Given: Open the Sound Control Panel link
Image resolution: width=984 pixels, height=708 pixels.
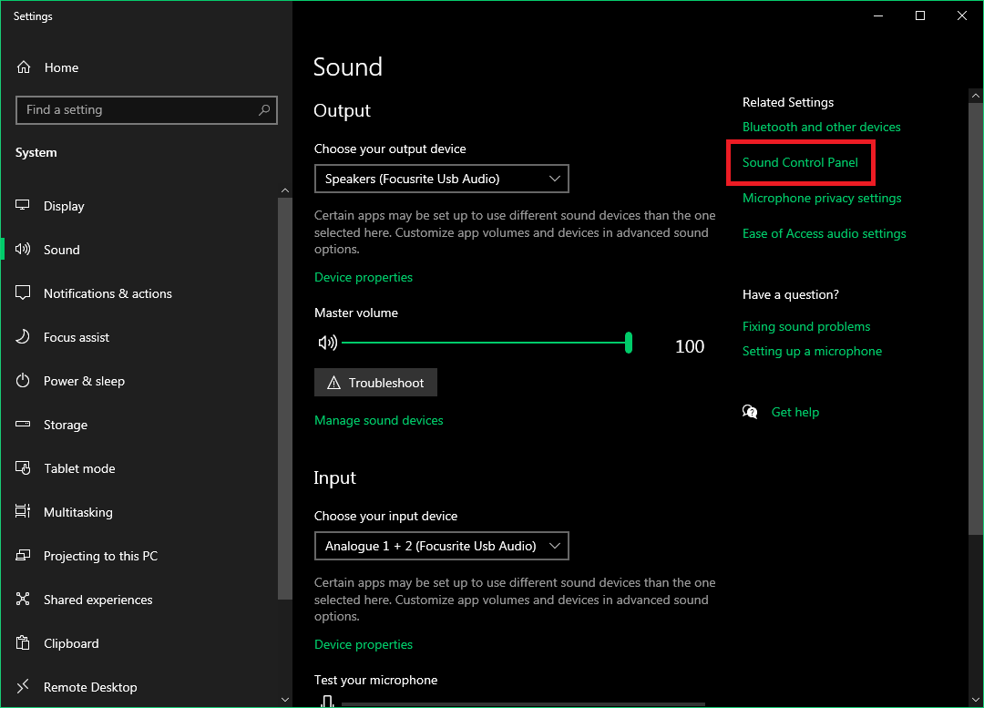Looking at the screenshot, I should point(800,162).
